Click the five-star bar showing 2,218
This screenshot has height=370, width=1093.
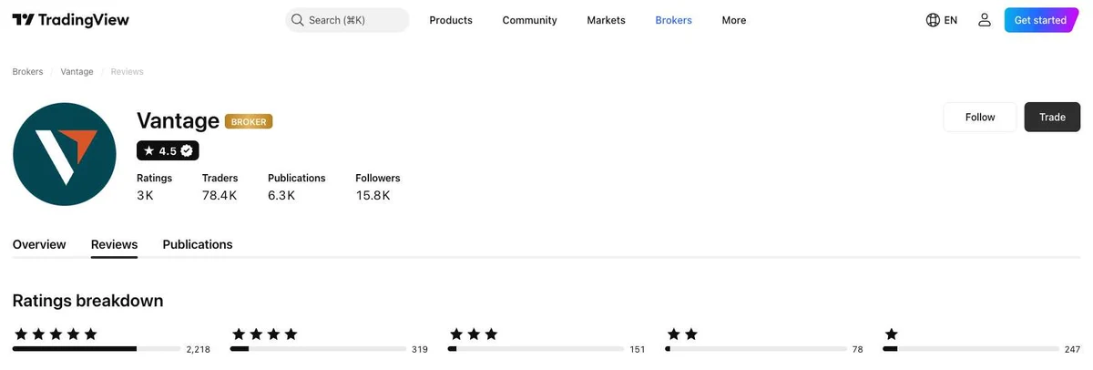point(97,349)
